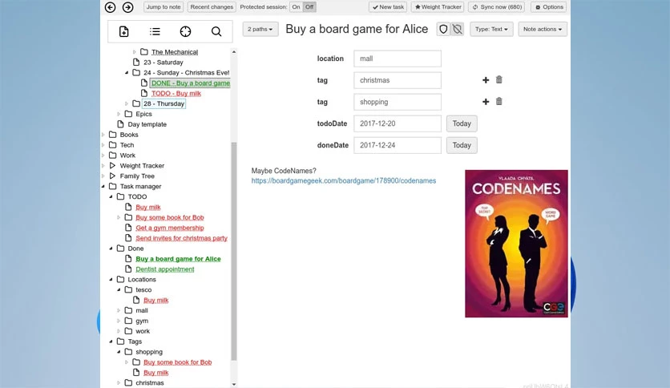Click the Books folder icon
Viewport: 670px width, 388px height.
coord(113,134)
